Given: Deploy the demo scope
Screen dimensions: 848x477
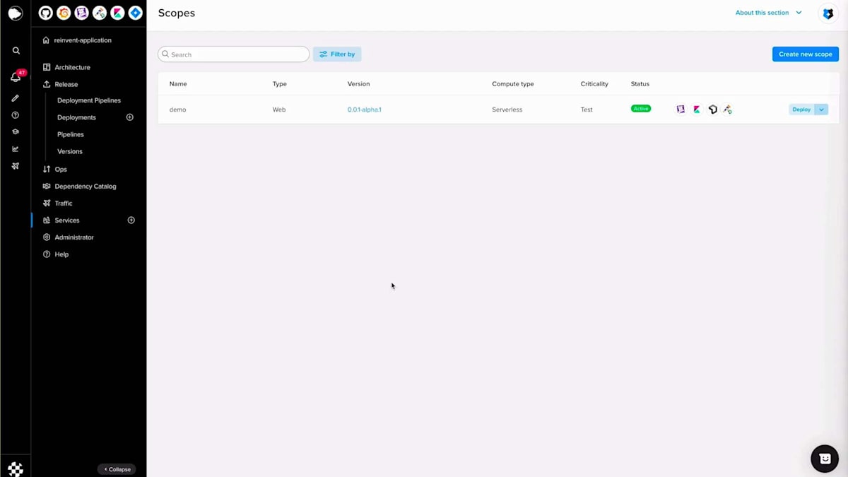Looking at the screenshot, I should 801,110.
